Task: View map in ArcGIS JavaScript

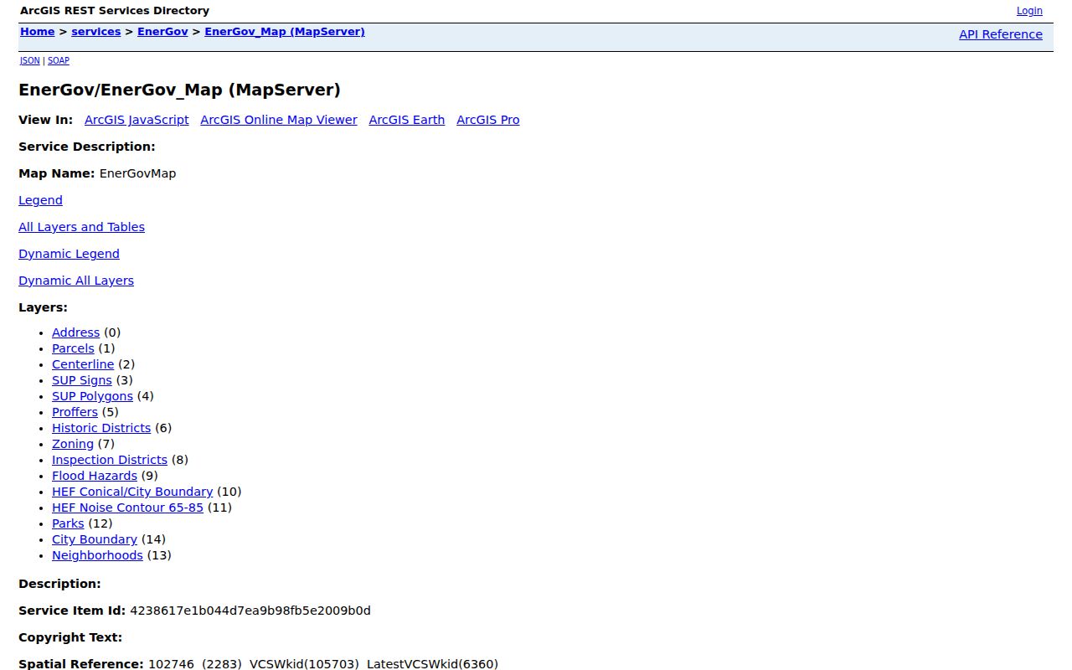Action: pyautogui.click(x=137, y=120)
